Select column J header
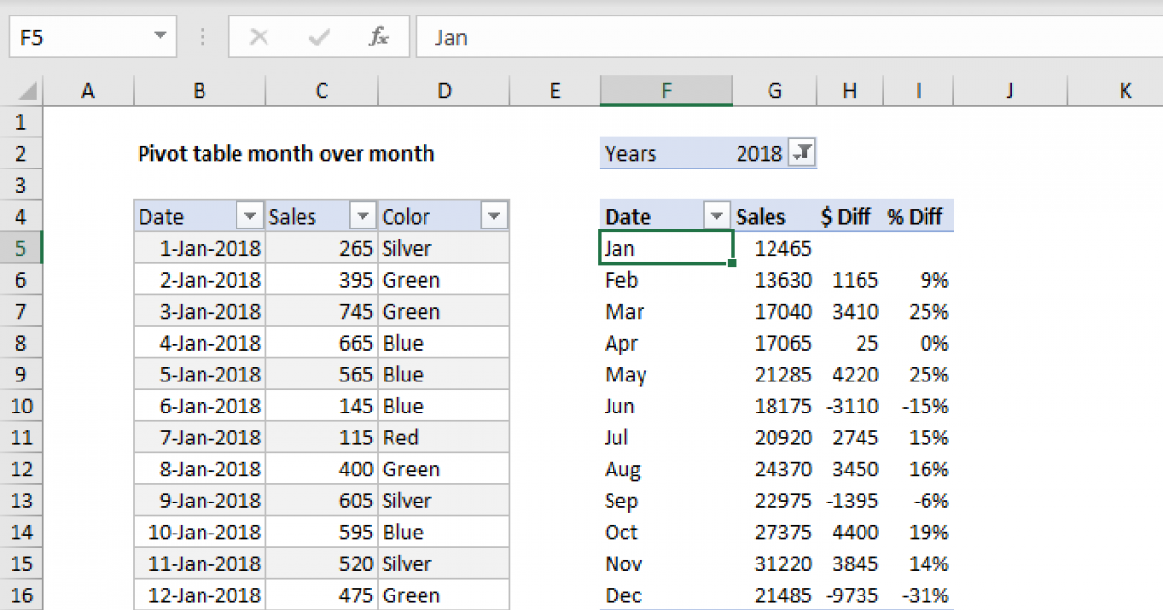Viewport: 1163px width, 610px height. coord(1009,91)
